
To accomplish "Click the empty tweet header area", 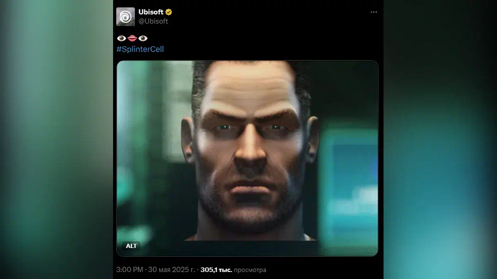I will [x=269, y=17].
